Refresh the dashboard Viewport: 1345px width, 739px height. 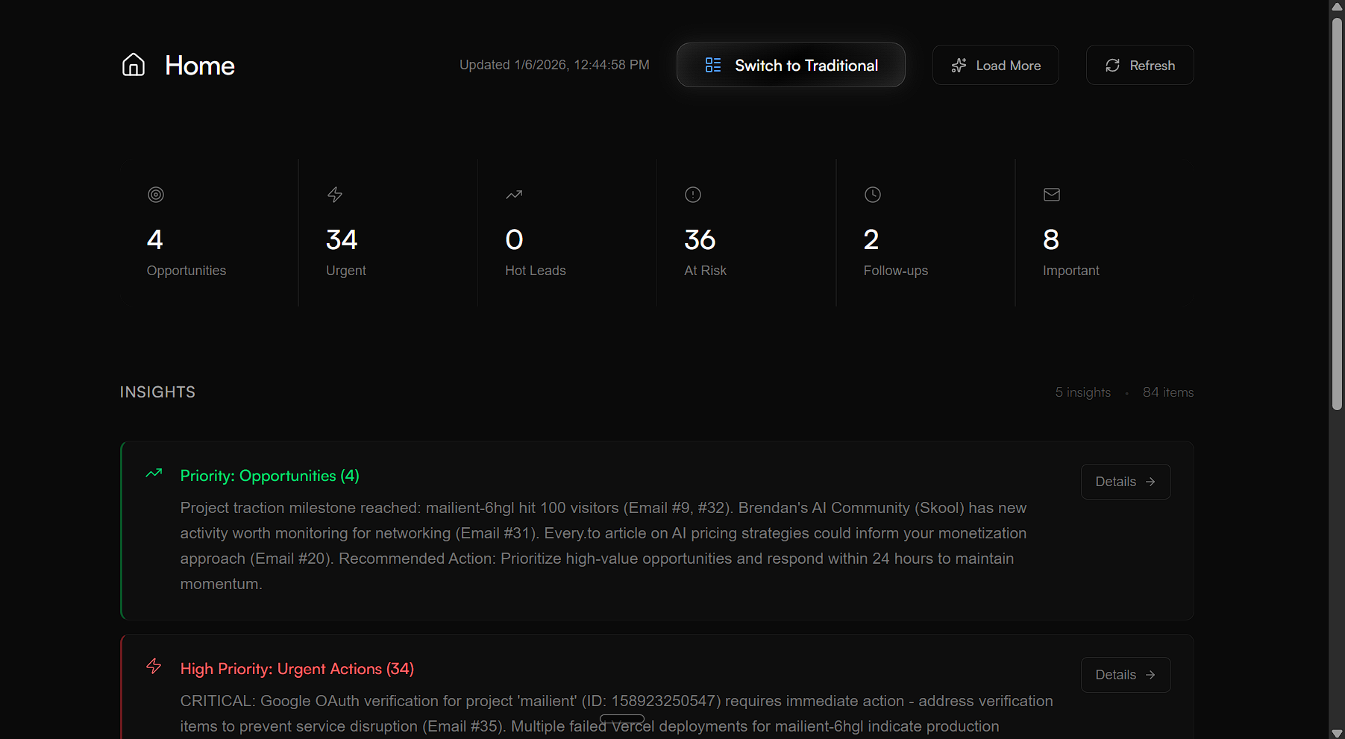(1139, 65)
